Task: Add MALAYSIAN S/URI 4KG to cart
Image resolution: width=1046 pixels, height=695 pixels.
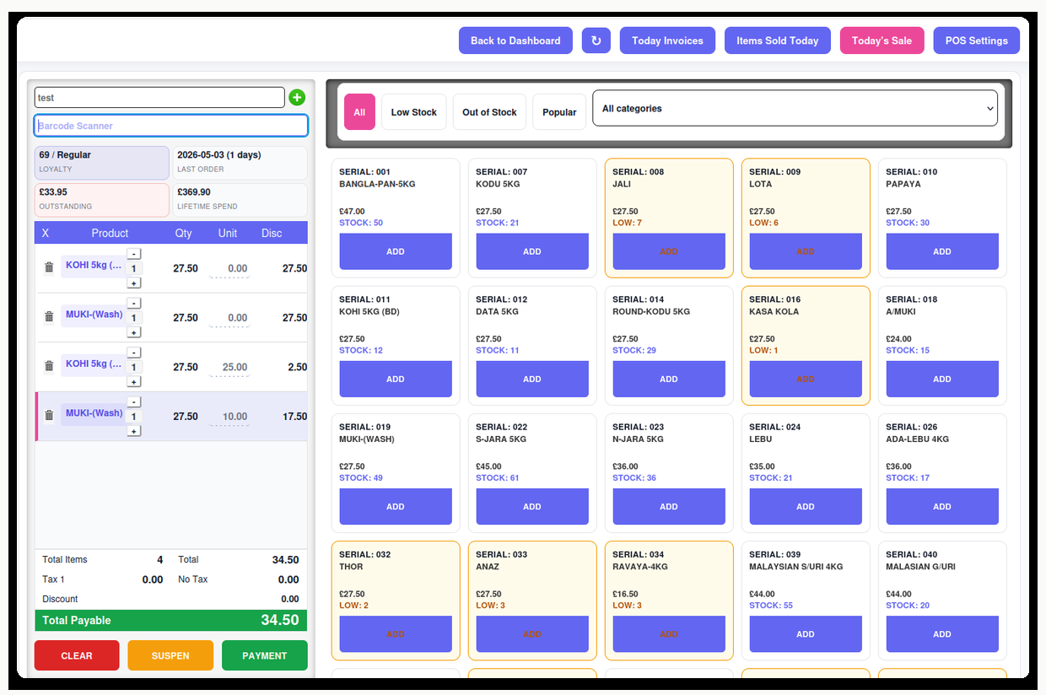Action: pyautogui.click(x=806, y=633)
